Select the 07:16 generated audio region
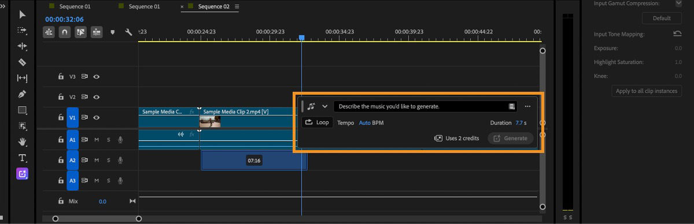This screenshot has width=694, height=224. (254, 160)
